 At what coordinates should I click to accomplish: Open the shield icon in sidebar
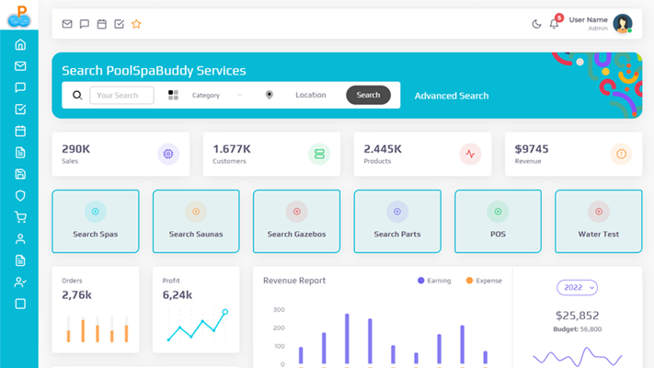[x=20, y=196]
